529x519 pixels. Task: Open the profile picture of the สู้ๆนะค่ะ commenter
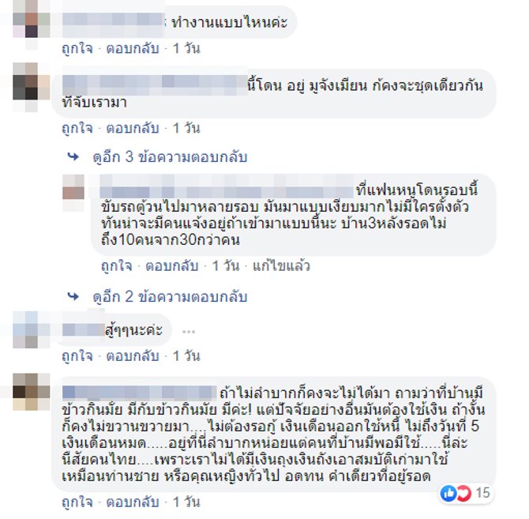[x=32, y=329]
